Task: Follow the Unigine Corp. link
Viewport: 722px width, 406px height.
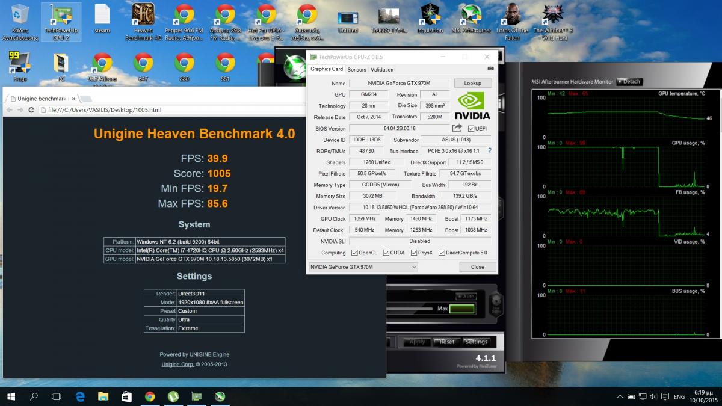Action: 177,364
